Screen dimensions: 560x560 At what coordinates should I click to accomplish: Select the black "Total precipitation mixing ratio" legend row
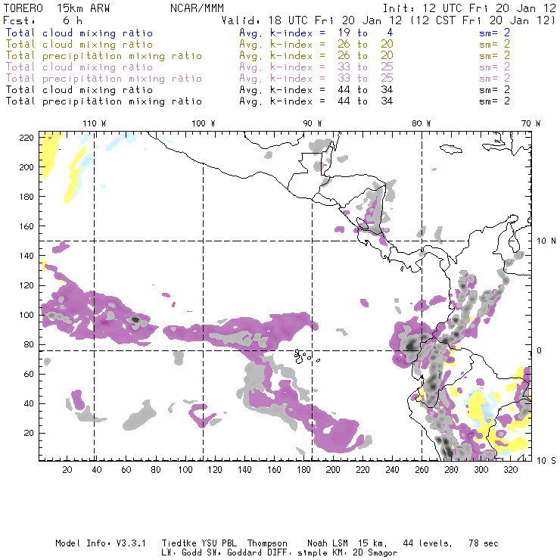[x=107, y=101]
